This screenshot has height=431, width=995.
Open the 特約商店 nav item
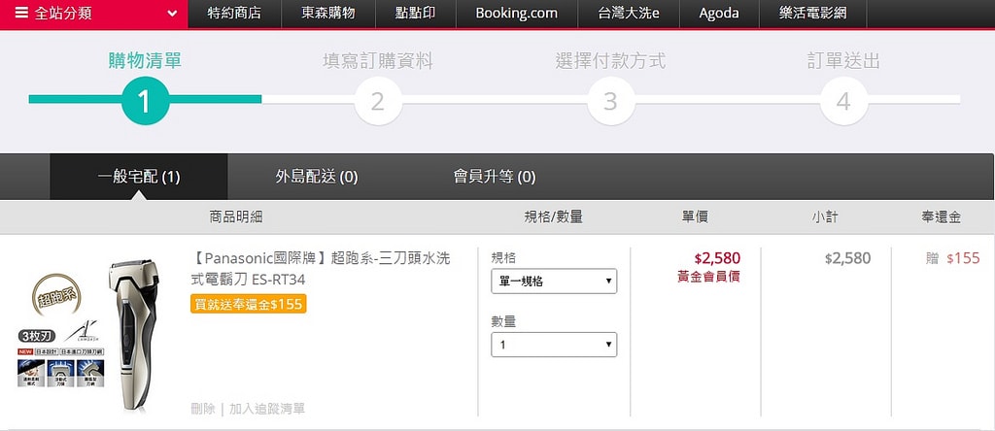[x=234, y=14]
